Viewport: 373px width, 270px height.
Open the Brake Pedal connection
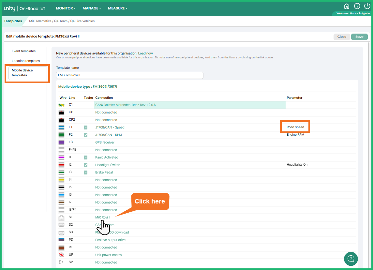104,172
